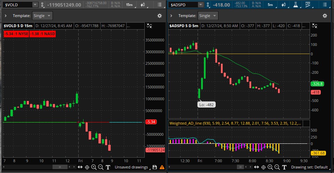Open the list menu icon on $ADSPD chart
The image size is (334, 173).
click(325, 5)
